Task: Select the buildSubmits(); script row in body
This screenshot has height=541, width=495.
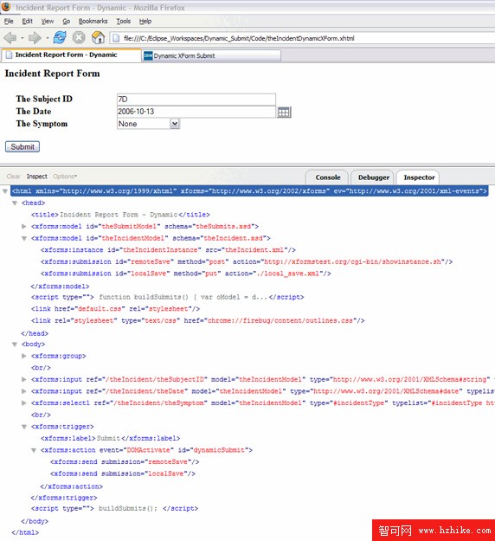Action: click(x=114, y=509)
